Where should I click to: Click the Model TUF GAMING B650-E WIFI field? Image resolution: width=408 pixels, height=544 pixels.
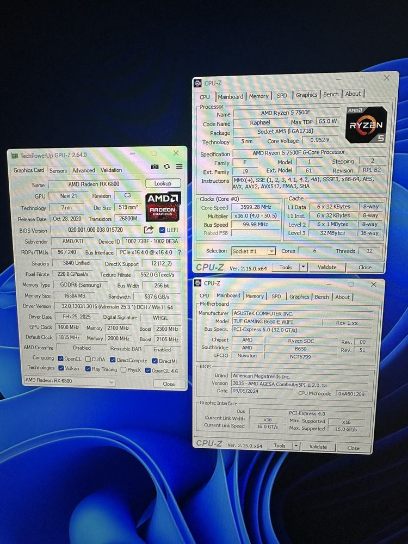[276, 322]
